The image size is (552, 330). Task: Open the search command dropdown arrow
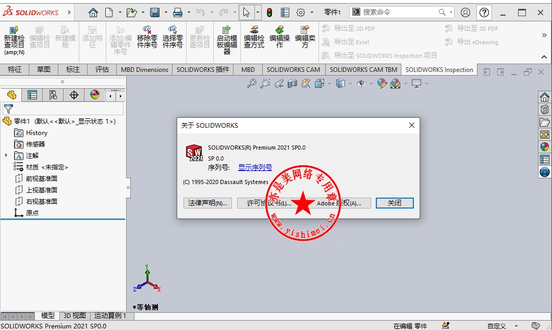point(451,13)
